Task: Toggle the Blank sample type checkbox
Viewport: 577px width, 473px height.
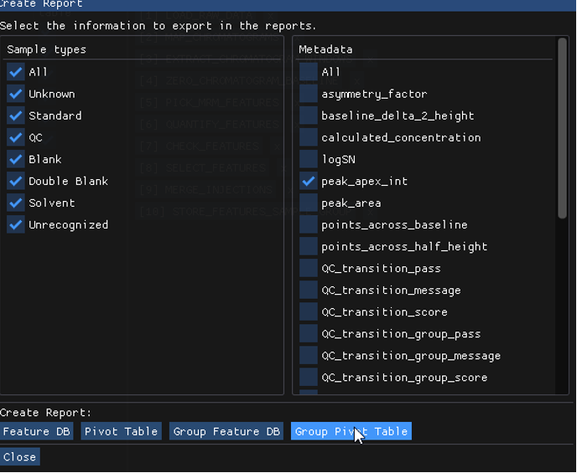Action: tap(16, 159)
